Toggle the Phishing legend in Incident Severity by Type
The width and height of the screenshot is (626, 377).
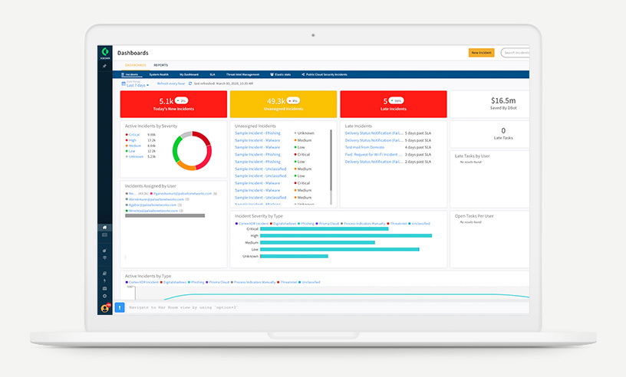[307, 223]
